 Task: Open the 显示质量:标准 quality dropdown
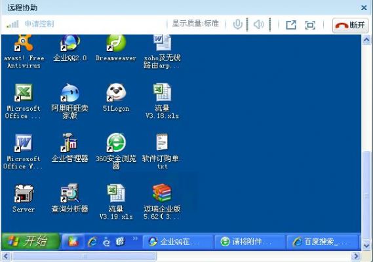pos(195,24)
